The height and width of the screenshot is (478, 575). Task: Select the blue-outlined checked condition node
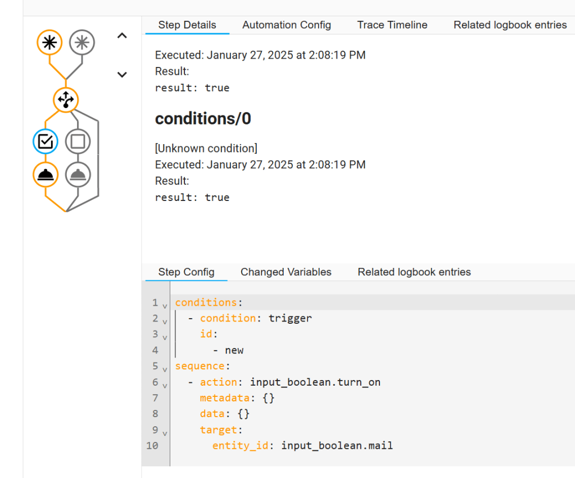pos(45,141)
